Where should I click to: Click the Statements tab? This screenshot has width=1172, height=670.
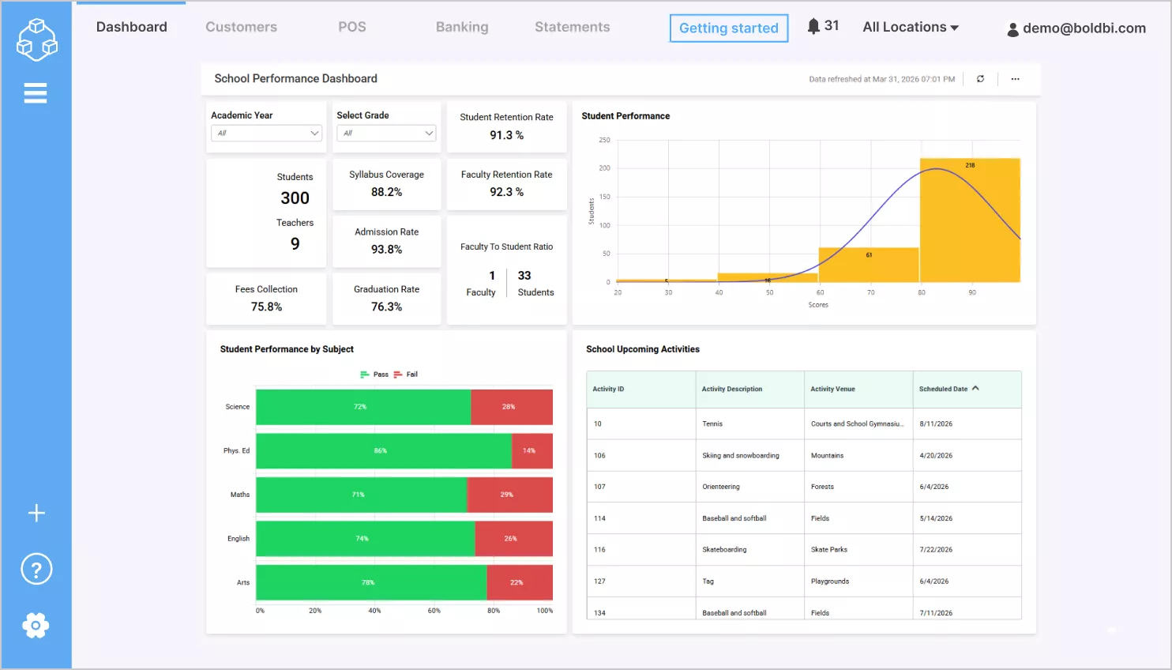[571, 26]
